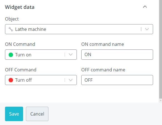
Task: Click the scrollbar down arrow
Action: pos(160,100)
